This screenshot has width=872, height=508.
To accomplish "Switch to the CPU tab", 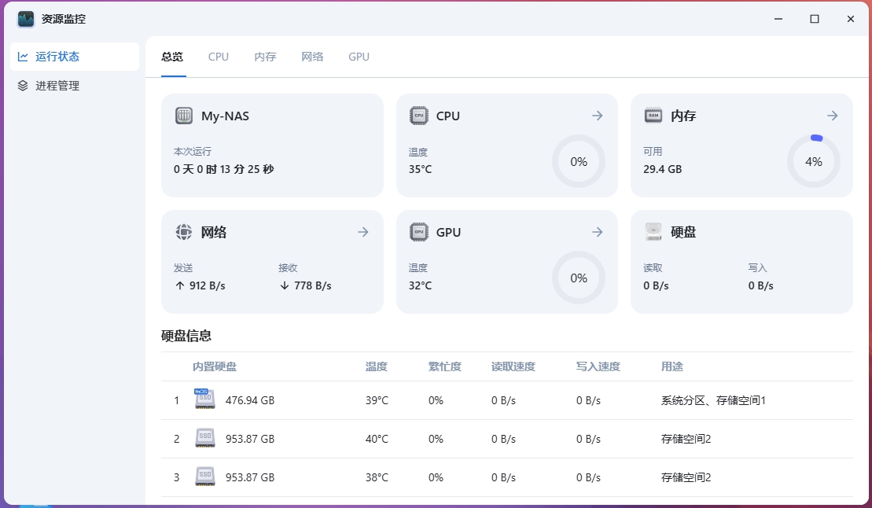I will point(219,57).
